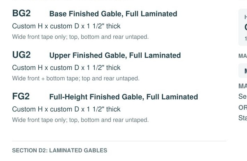Screen dimensions: 247x161
Task: Click the partially visible 'M' box at right
Action: click(x=243, y=71)
